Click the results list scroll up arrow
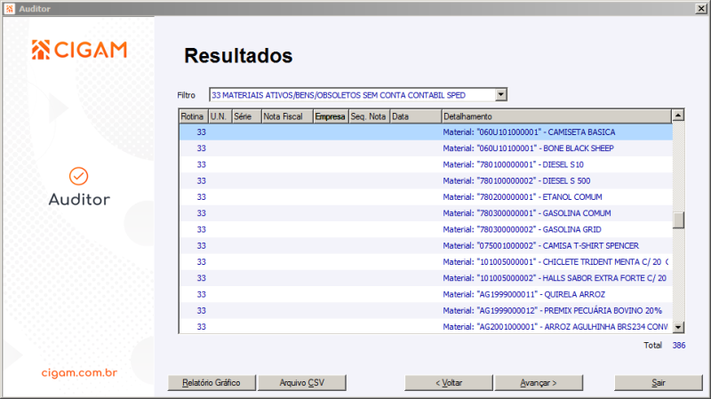Image resolution: width=711 pixels, height=399 pixels. tap(678, 116)
